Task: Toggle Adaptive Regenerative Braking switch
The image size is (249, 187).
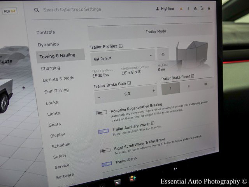Action: 102,113
